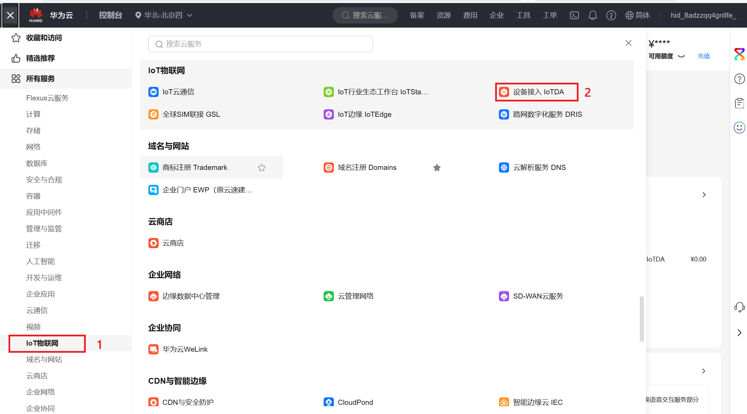
Task: Click the SD-WAN云服务 icon
Action: (504, 296)
